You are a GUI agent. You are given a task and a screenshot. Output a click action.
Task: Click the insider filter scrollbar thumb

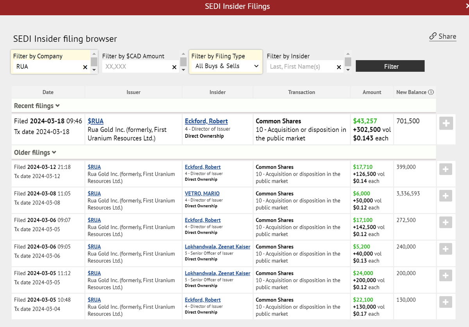(x=348, y=62)
